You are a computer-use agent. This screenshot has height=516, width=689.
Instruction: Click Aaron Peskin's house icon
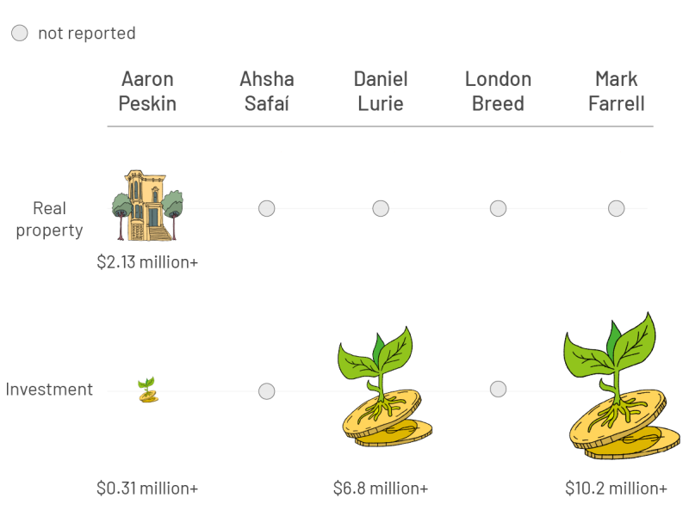(x=147, y=206)
